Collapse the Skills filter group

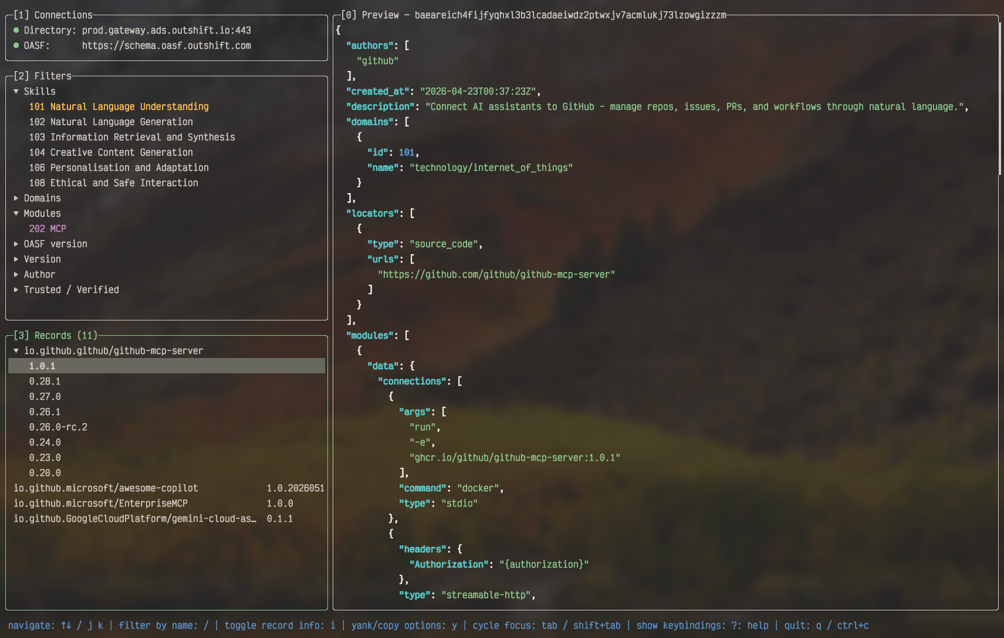coord(16,92)
